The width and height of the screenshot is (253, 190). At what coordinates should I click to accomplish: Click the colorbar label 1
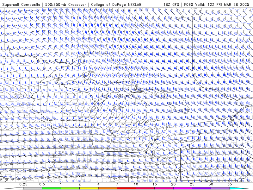tap(61, 184)
